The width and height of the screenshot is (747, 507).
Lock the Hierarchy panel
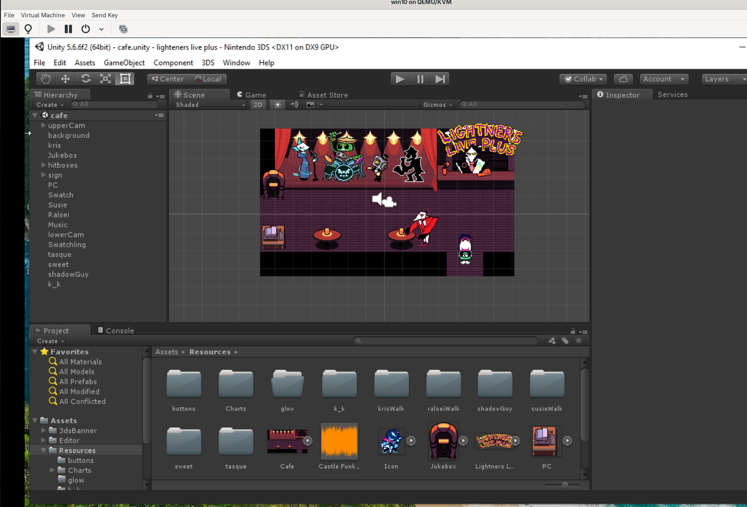pos(150,96)
